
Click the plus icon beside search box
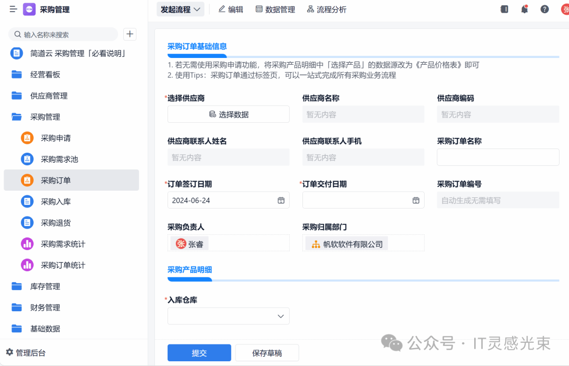130,34
